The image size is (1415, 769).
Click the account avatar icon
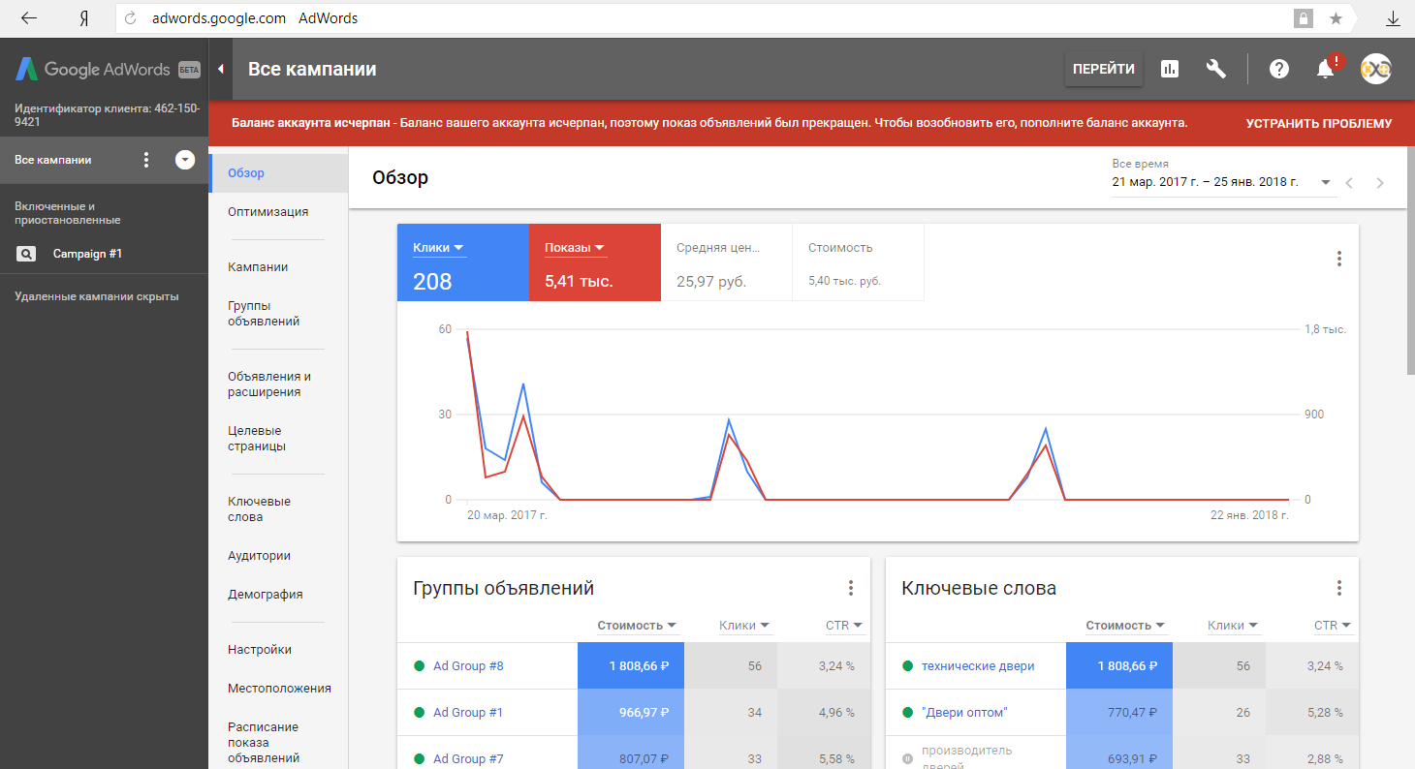[x=1376, y=69]
